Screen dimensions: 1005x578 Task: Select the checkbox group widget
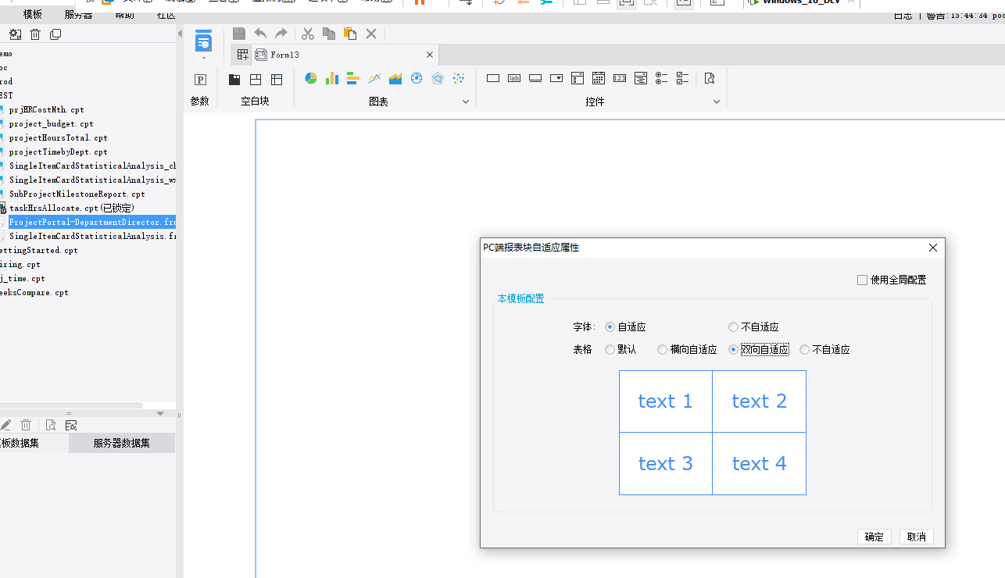[683, 78]
